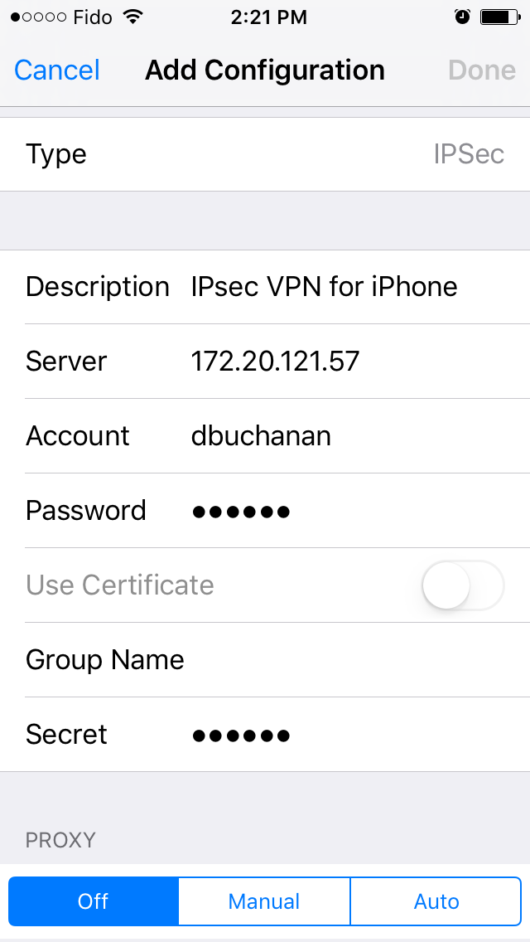Edit the Account field dbuchanan
The width and height of the screenshot is (530, 942).
(261, 435)
